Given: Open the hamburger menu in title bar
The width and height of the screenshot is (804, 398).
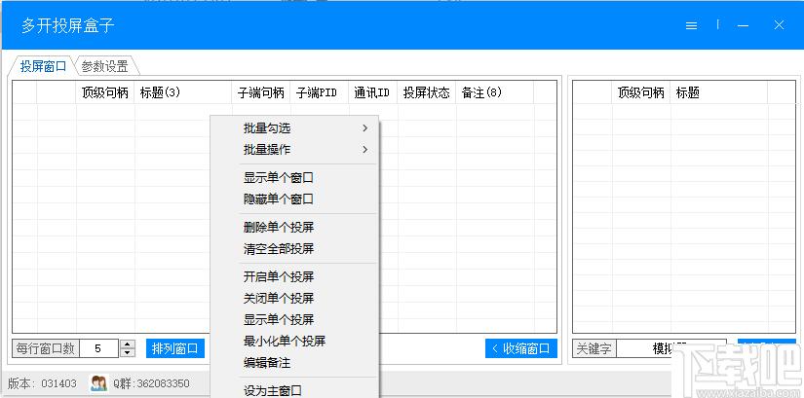Looking at the screenshot, I should click(x=691, y=25).
